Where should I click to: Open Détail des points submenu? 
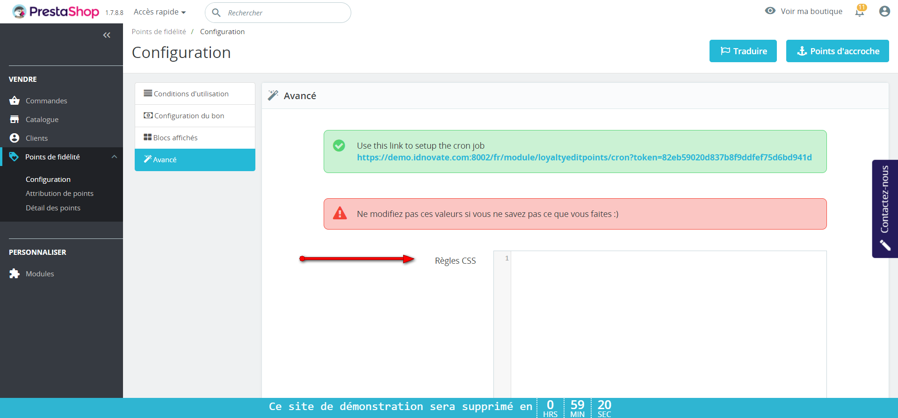click(53, 208)
